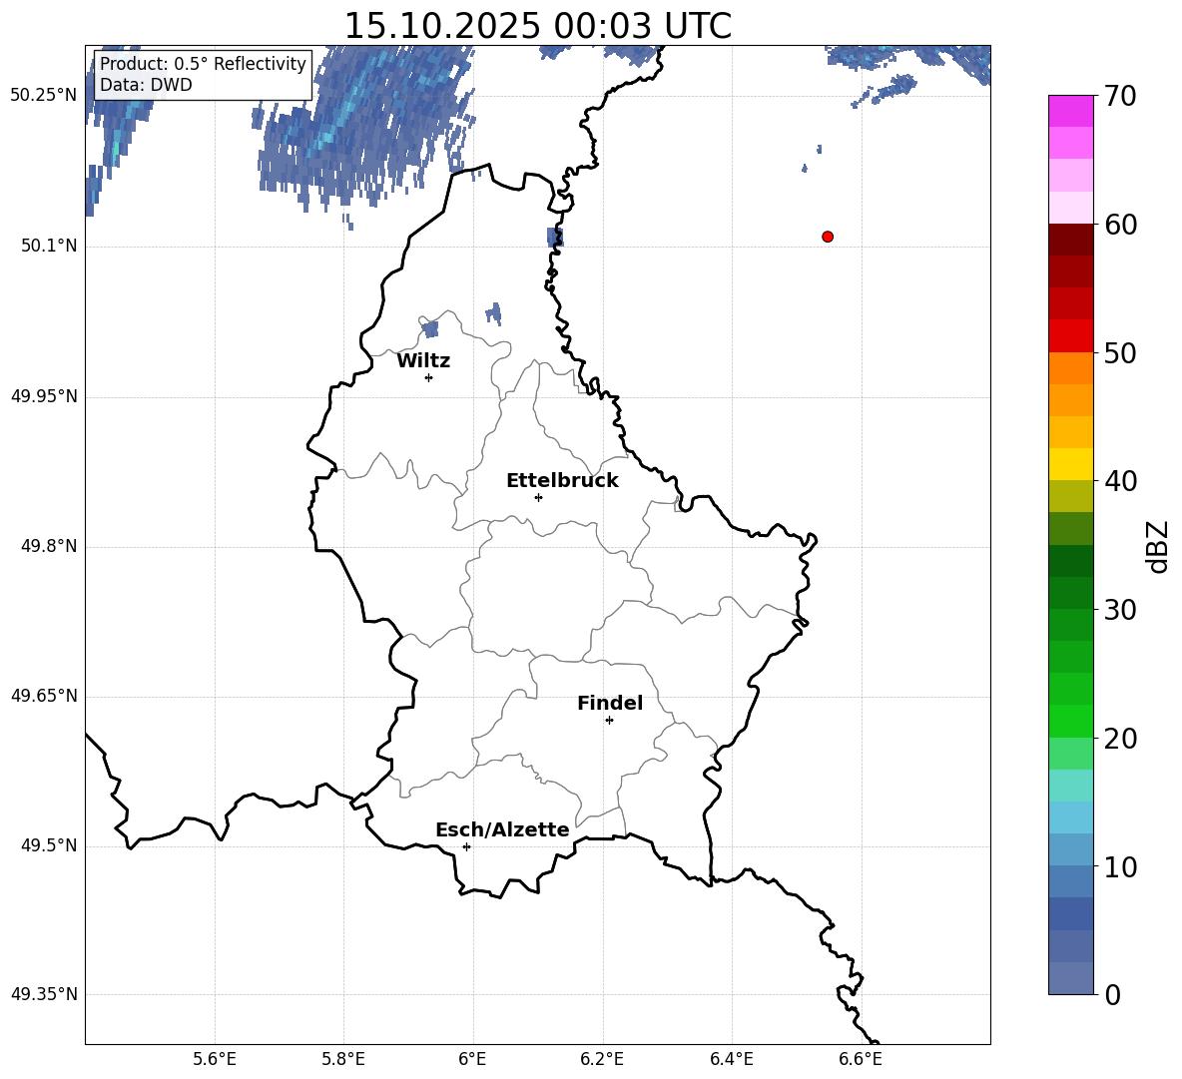Click the title 15.10.2025 00:03 UTC
This screenshot has width=1182, height=1079.
pos(537,26)
